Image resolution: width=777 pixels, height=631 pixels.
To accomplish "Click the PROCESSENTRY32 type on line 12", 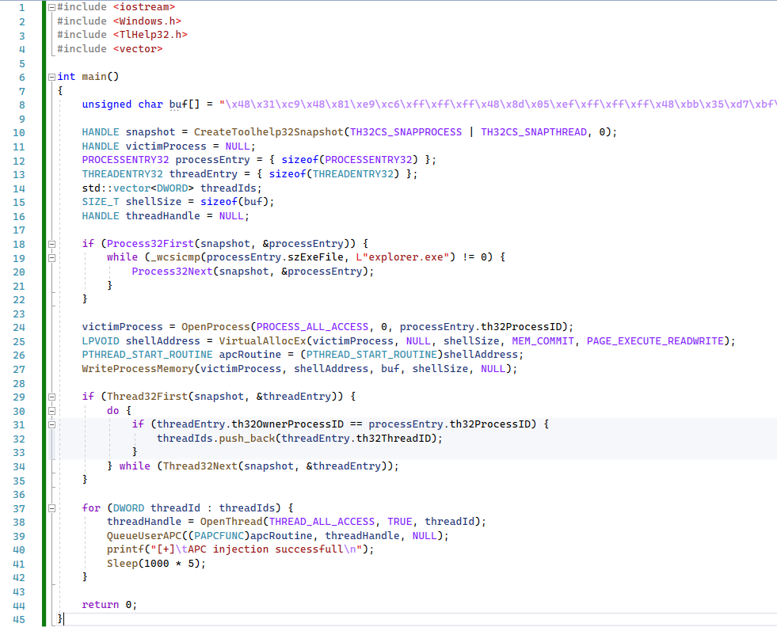I will pos(125,160).
